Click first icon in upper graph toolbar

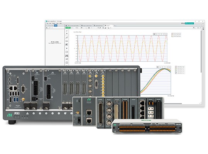tap(154, 34)
